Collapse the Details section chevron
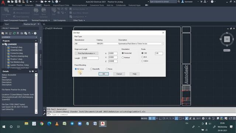The width and height of the screenshot is (236, 133). [x=36, y=71]
